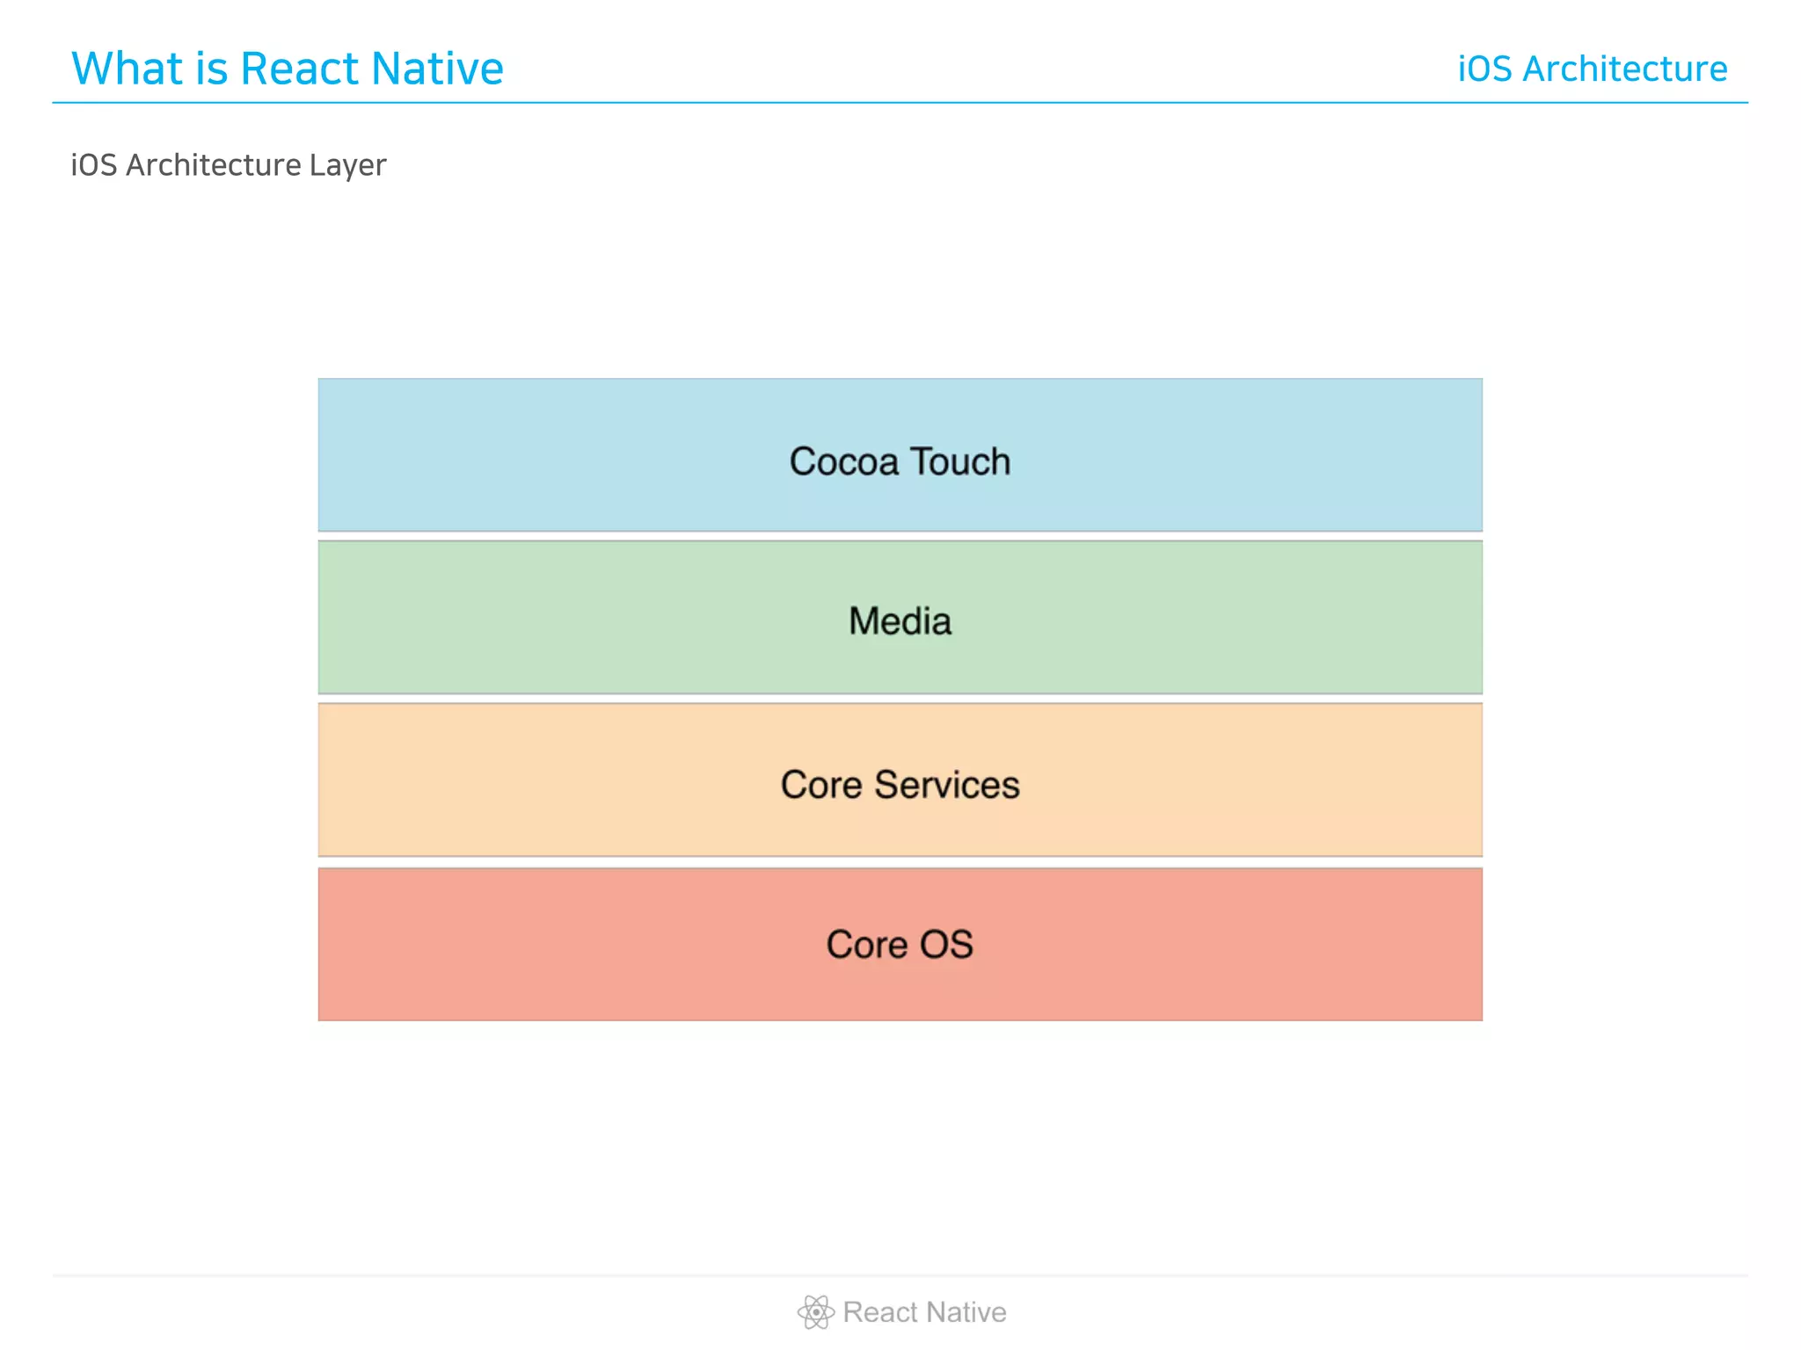Click the 'iOS Architecture Layer' subtitle
The height and width of the screenshot is (1350, 1801).
[229, 165]
